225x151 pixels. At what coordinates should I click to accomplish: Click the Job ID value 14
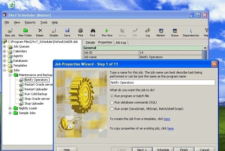pyautogui.click(x=170, y=53)
